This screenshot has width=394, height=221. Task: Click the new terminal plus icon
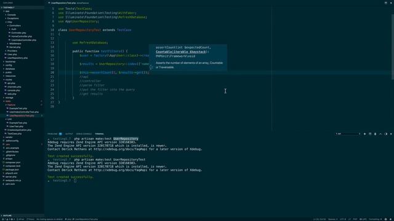(364, 134)
